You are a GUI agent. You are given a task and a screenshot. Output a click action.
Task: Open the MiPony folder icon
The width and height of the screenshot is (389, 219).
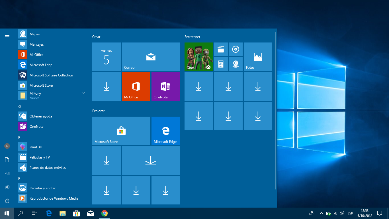pyautogui.click(x=23, y=96)
